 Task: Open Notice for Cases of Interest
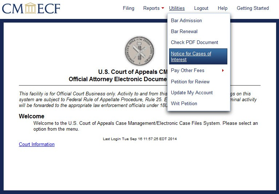pyautogui.click(x=198, y=56)
